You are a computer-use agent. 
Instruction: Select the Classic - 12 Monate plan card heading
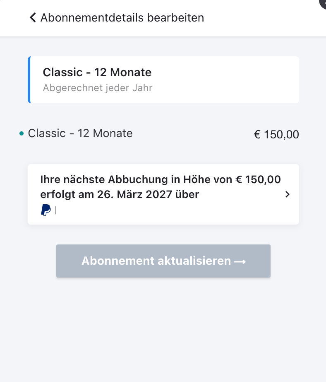97,73
